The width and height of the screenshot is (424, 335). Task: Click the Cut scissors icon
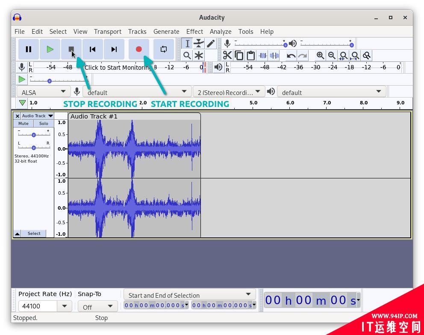[x=227, y=56]
